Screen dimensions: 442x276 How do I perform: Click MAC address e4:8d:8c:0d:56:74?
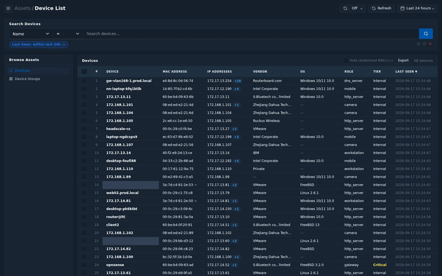click(178, 81)
